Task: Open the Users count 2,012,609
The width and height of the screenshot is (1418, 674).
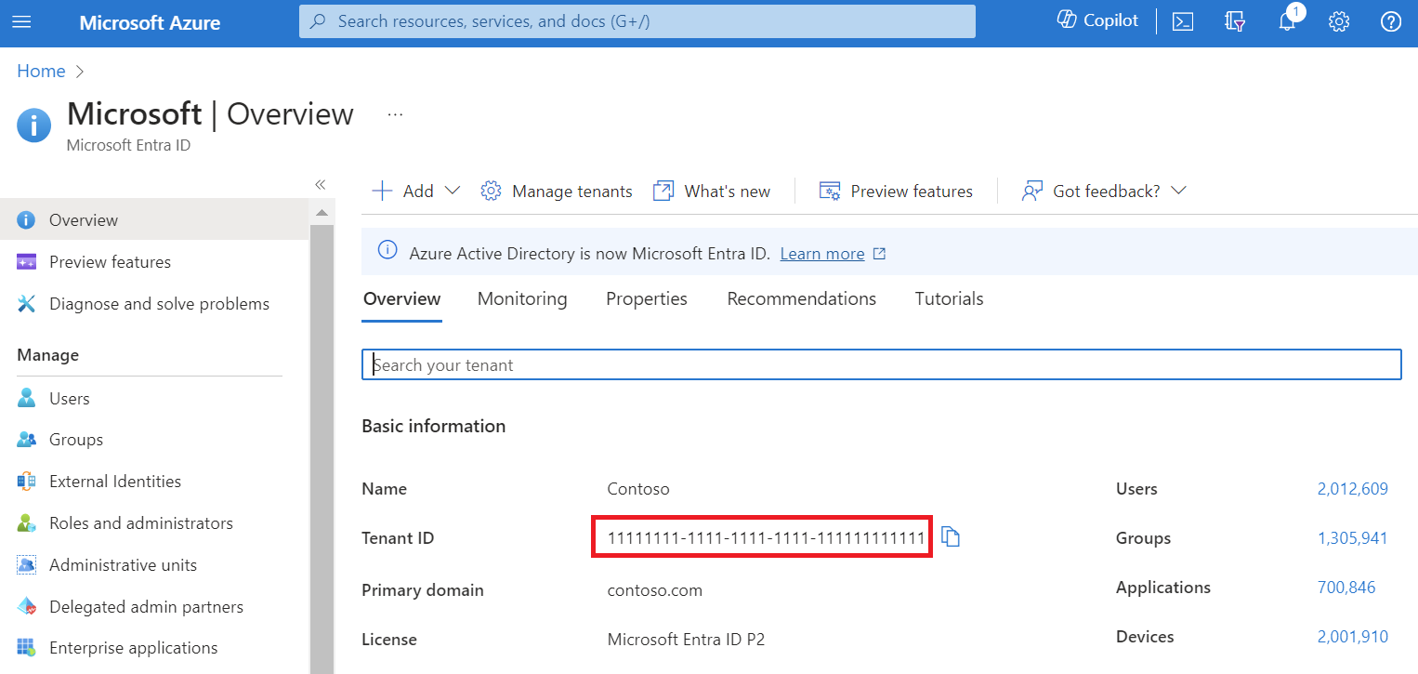Action: click(1352, 489)
